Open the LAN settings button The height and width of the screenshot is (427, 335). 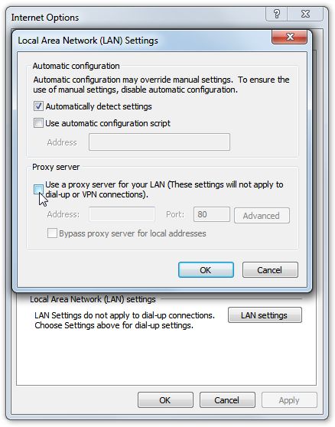pos(265,315)
